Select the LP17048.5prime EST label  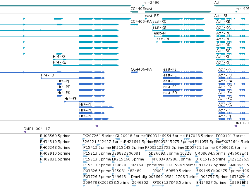click(199, 136)
